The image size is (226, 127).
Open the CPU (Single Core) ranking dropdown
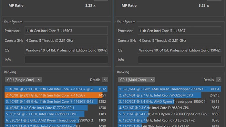click(x=23, y=80)
